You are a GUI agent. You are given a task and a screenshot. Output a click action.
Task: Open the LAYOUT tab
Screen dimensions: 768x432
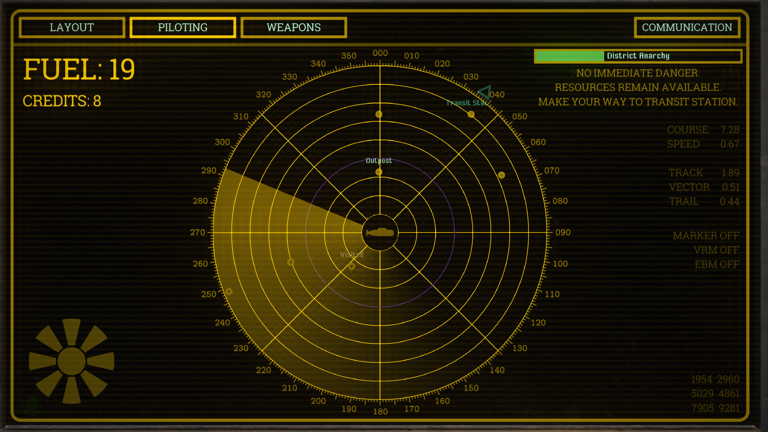click(x=72, y=28)
